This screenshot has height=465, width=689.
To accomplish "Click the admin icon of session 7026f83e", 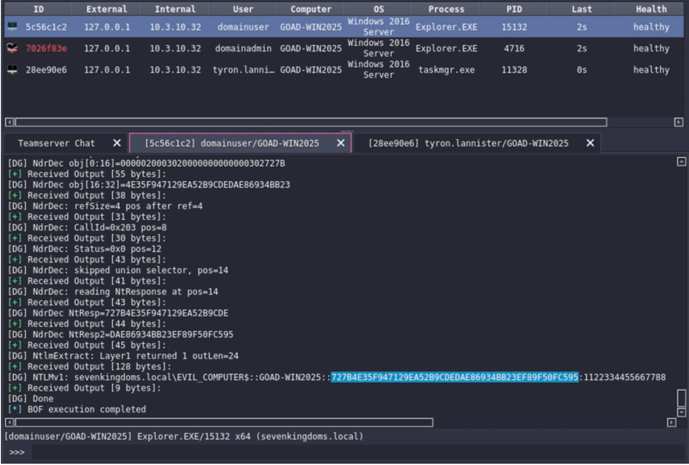I will [12, 48].
